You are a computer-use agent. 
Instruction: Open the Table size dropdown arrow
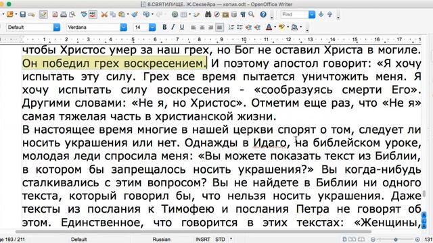coord(189,14)
